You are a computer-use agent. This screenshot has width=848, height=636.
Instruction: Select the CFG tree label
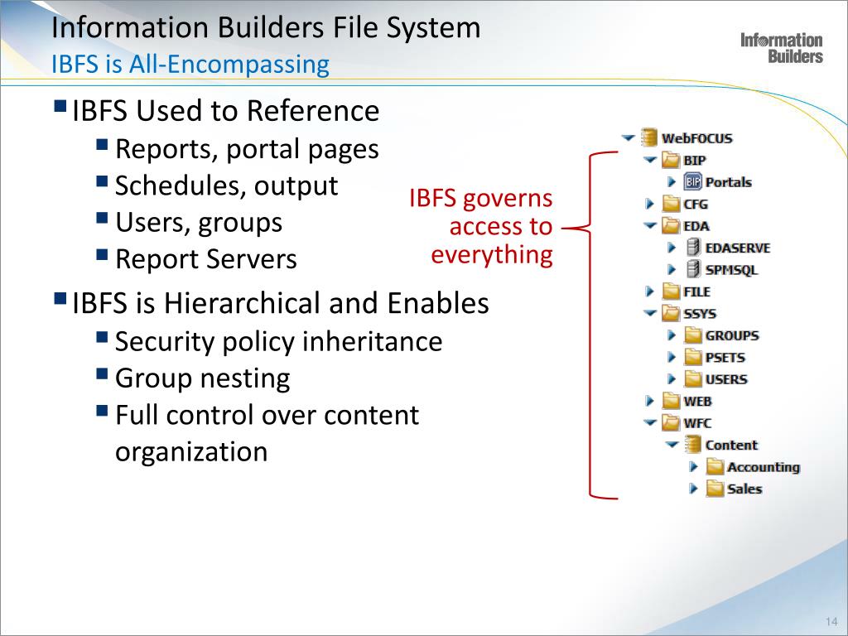pyautogui.click(x=696, y=205)
